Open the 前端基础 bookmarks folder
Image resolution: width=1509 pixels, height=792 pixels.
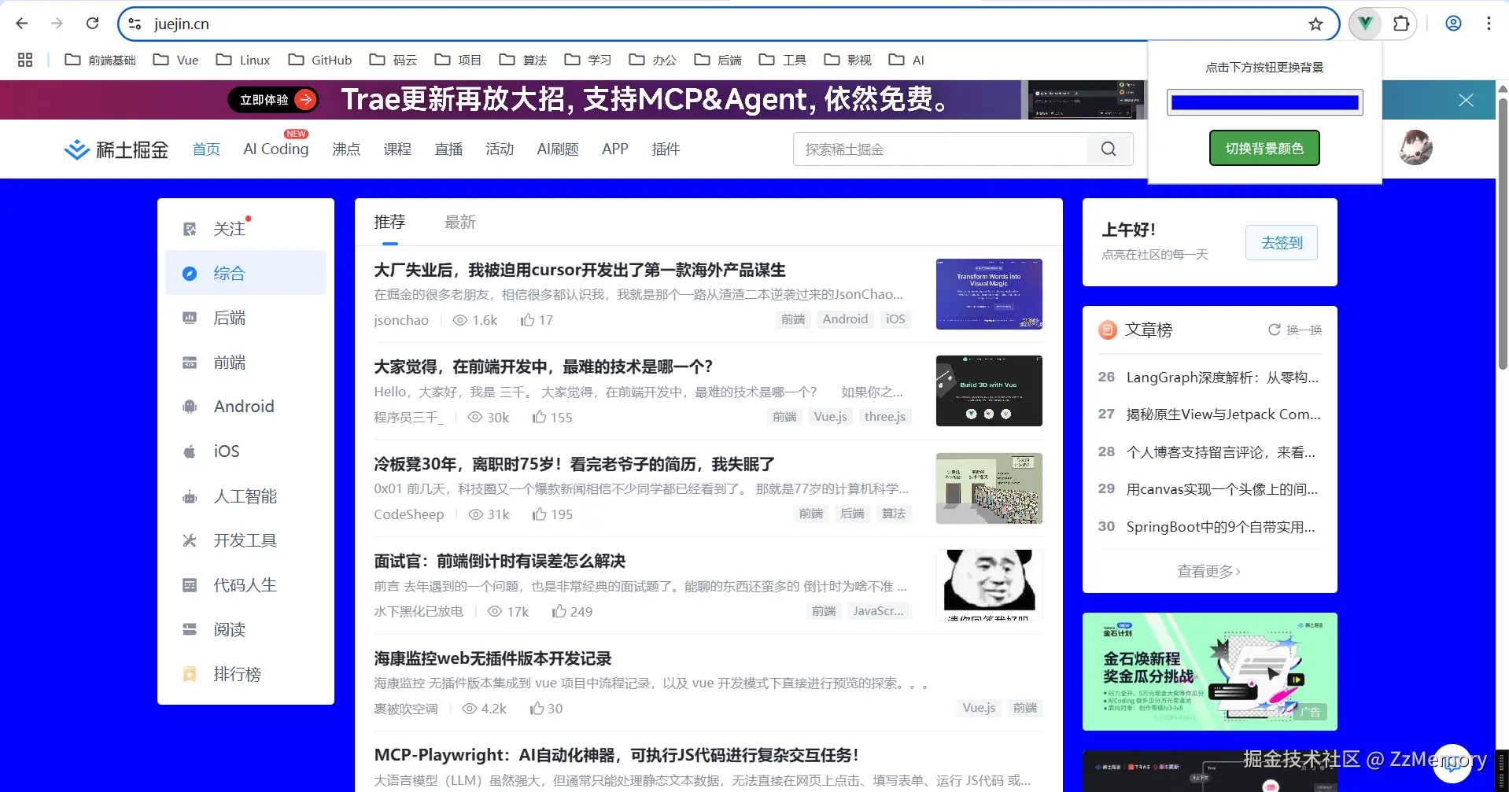[99, 59]
